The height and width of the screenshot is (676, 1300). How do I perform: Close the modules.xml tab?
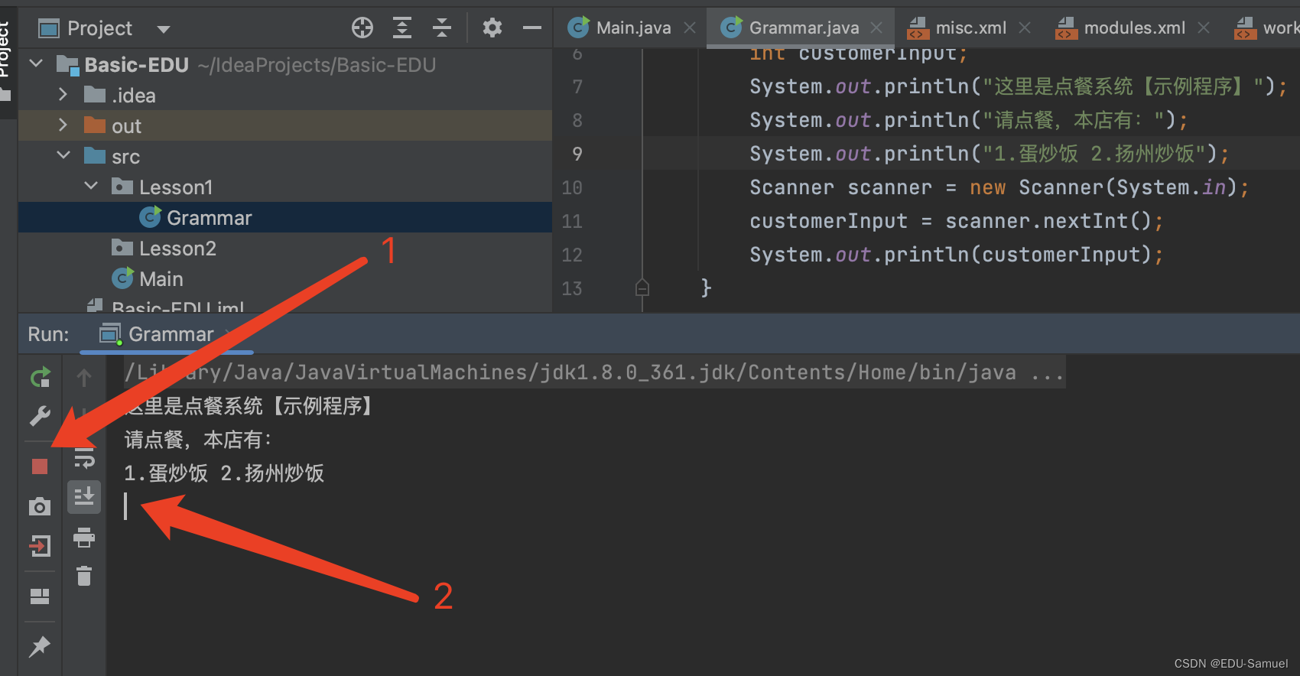(1204, 28)
